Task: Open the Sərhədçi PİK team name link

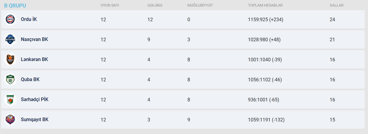Action: click(35, 100)
